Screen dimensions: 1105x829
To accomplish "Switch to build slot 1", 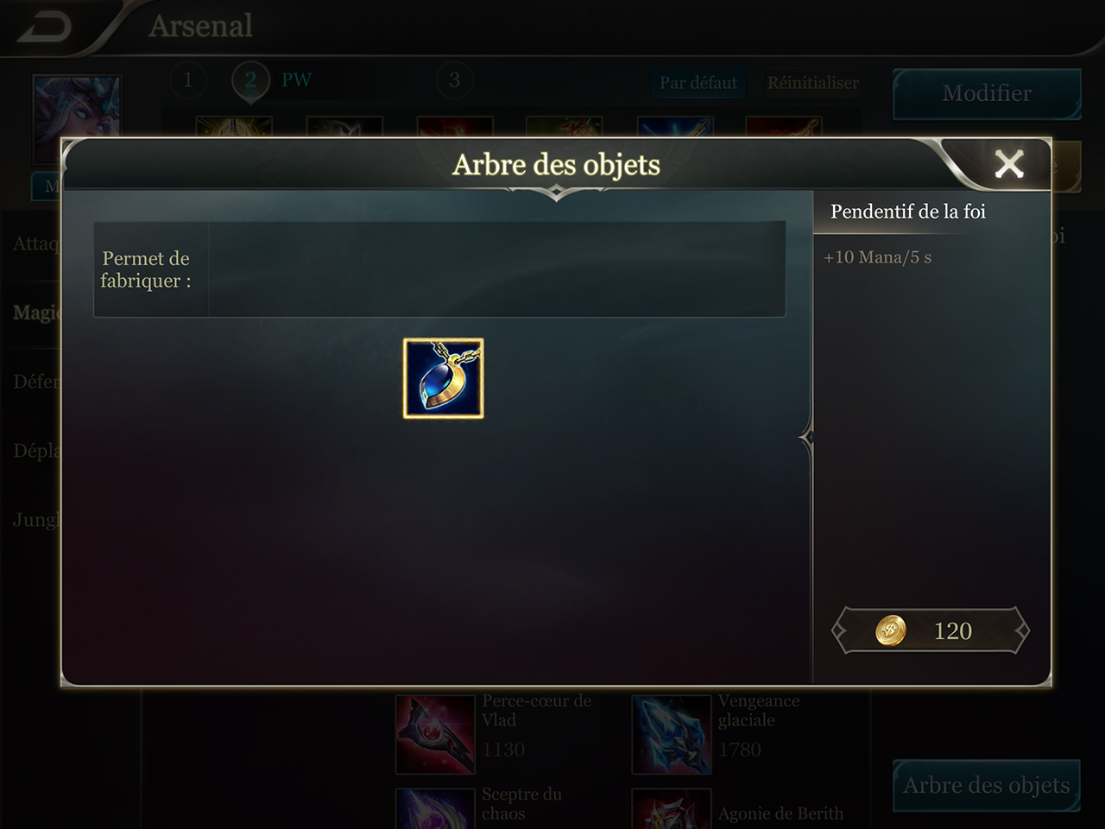I will (x=187, y=80).
